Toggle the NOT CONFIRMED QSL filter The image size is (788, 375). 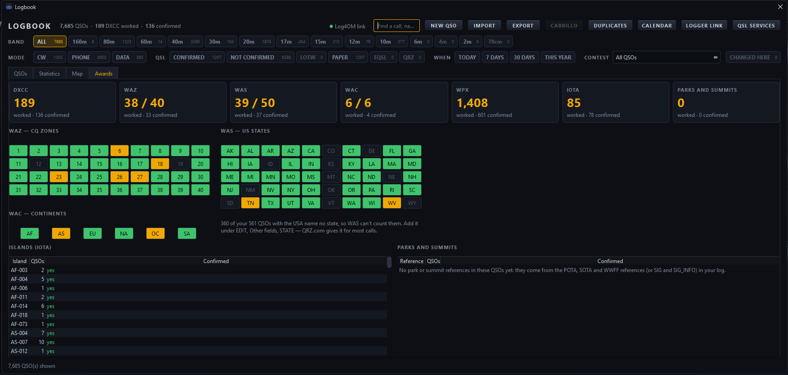click(x=260, y=58)
